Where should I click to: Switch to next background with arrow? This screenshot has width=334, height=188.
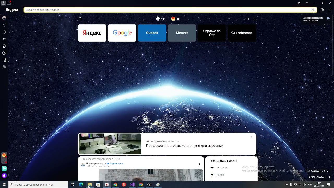pyautogui.click(x=330, y=177)
